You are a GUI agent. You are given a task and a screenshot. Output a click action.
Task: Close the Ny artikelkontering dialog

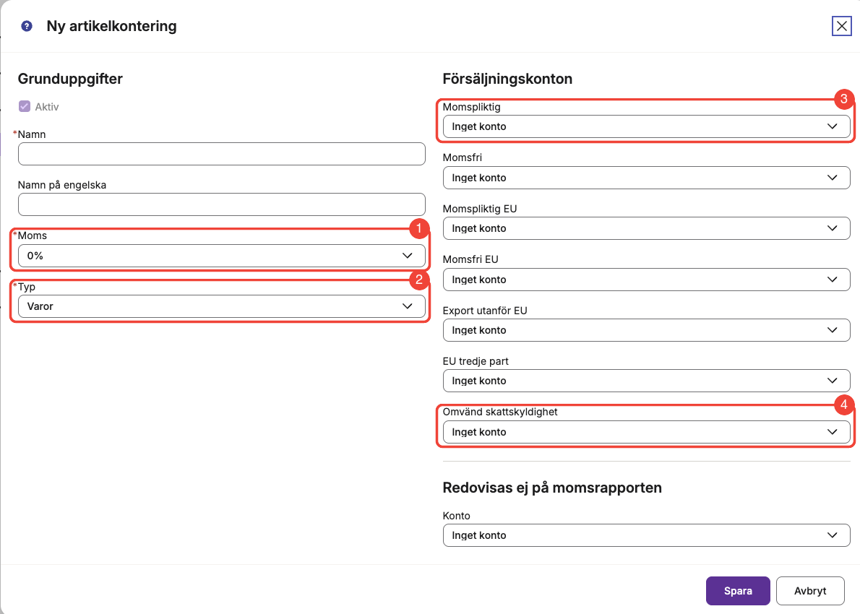[841, 26]
